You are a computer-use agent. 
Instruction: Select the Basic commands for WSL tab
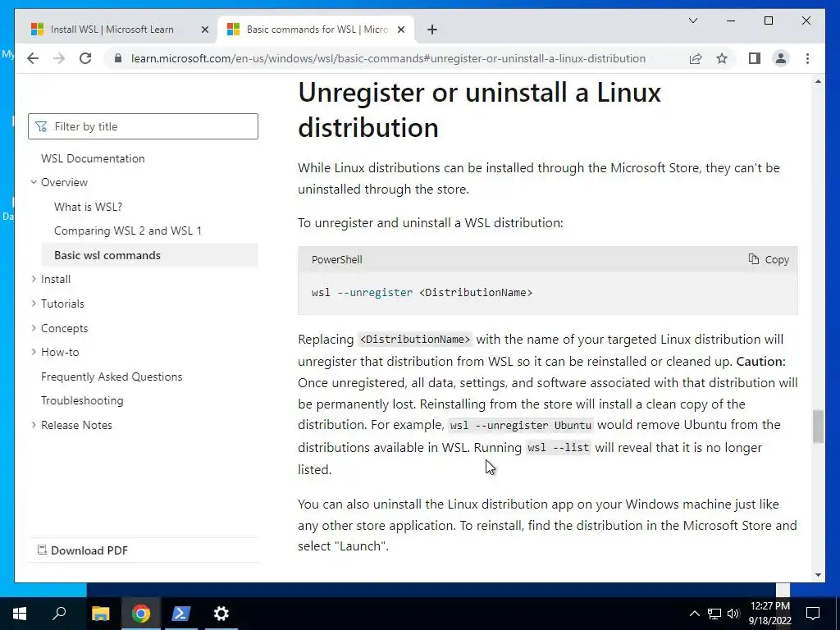tap(315, 30)
